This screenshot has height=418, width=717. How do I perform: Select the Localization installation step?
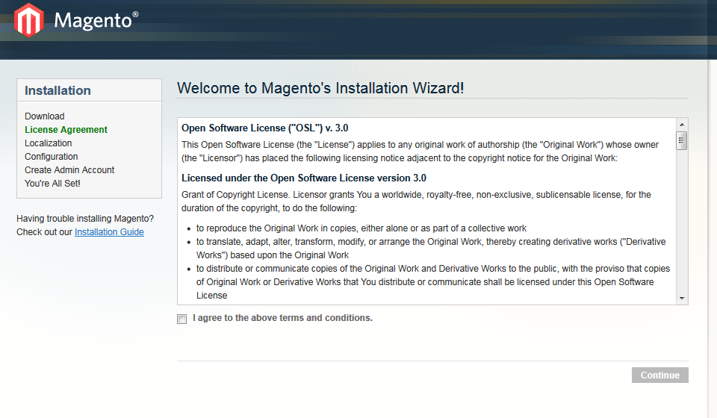(x=48, y=143)
